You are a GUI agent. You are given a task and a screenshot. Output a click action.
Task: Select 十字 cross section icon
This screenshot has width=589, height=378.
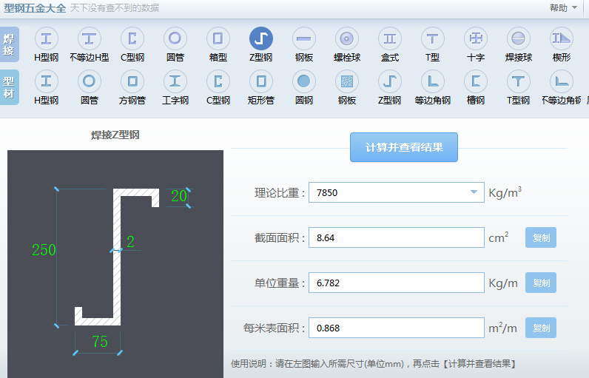coord(476,38)
